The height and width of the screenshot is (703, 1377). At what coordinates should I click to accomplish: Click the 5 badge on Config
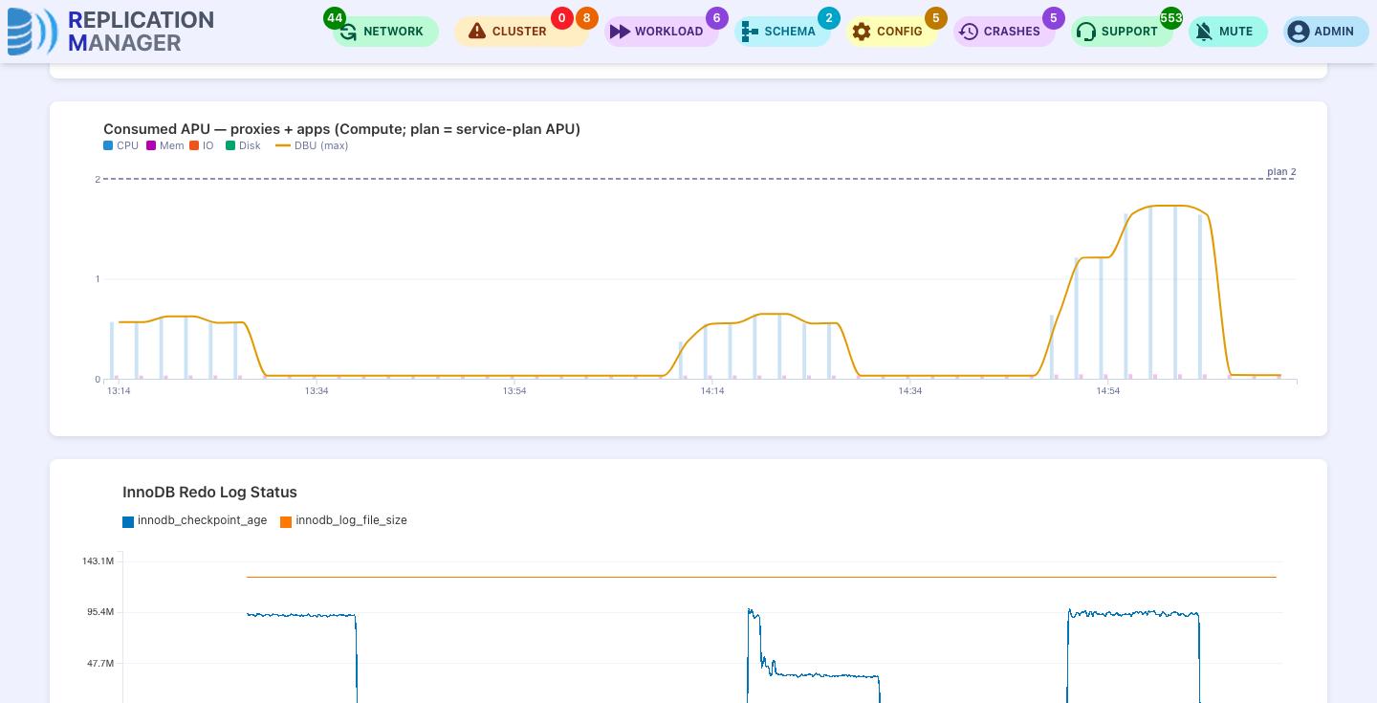[936, 18]
